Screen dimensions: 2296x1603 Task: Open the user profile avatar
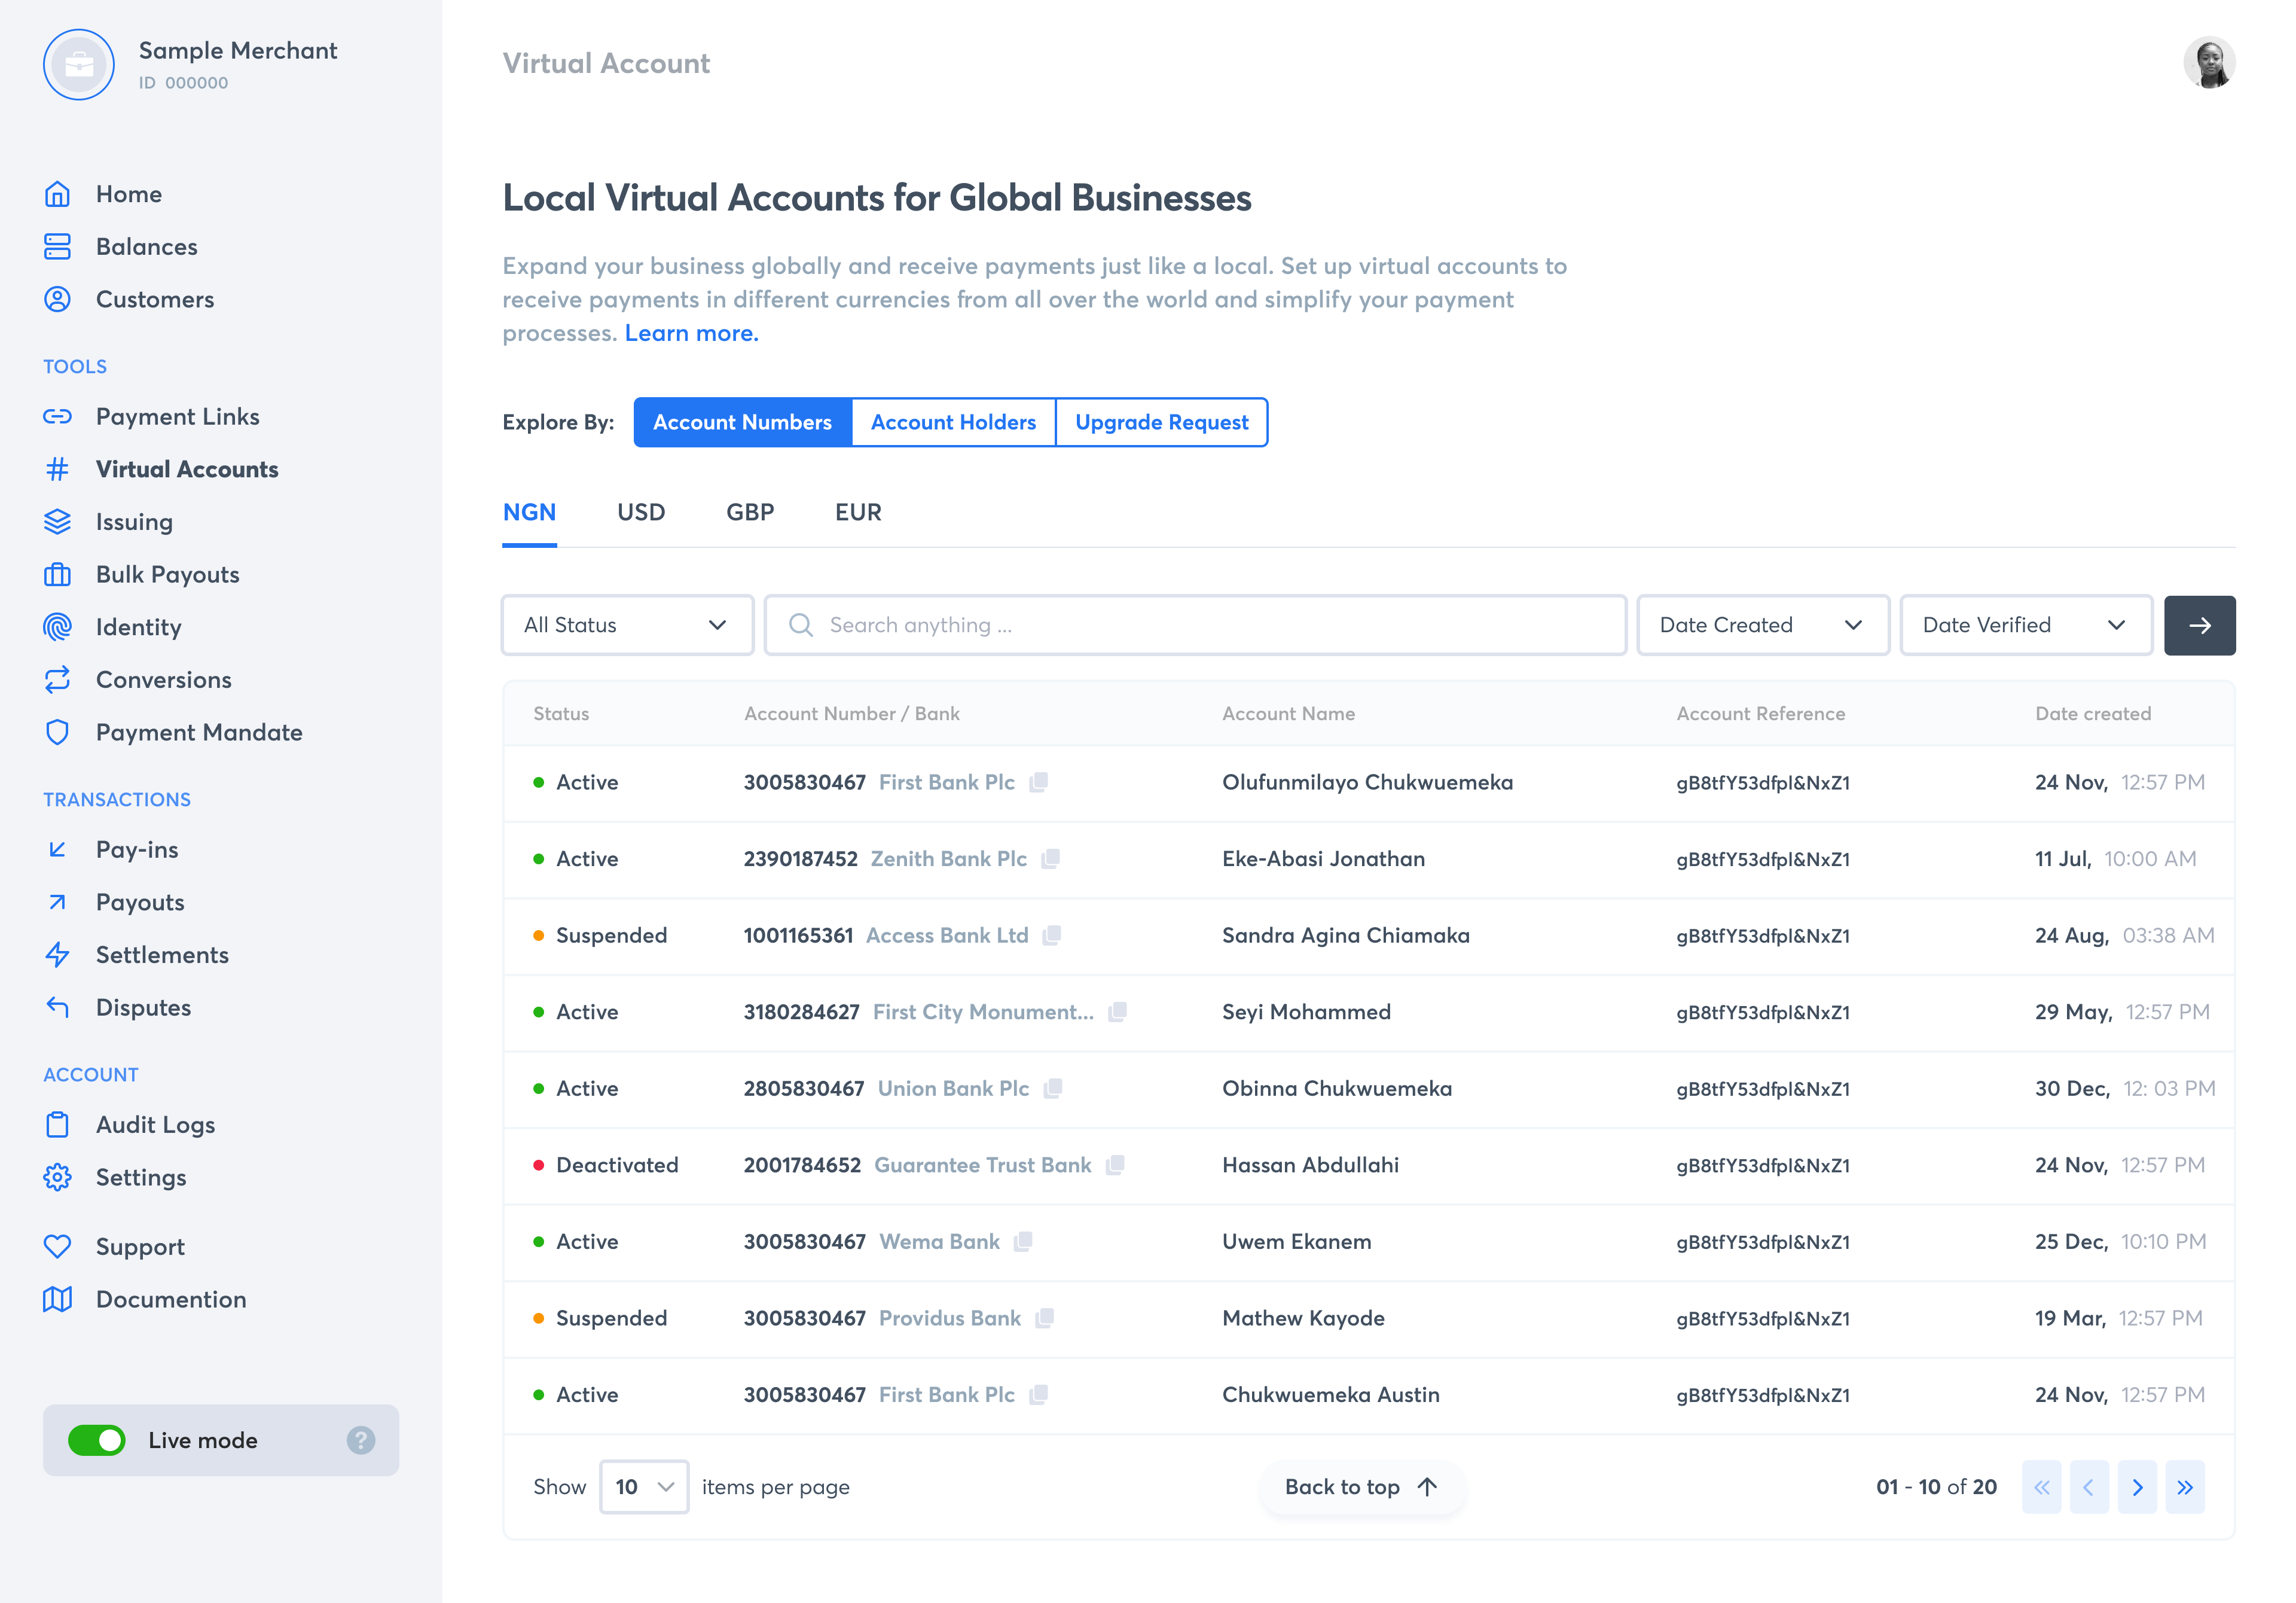coord(2209,63)
